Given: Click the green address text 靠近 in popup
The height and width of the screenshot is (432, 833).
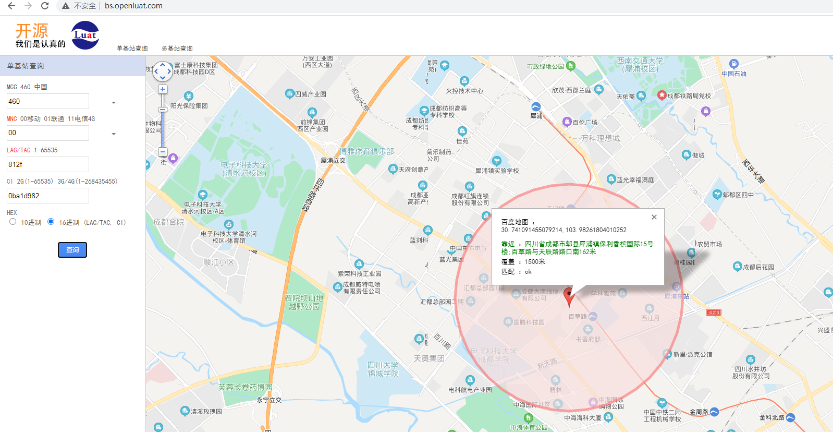Looking at the screenshot, I should [x=577, y=248].
